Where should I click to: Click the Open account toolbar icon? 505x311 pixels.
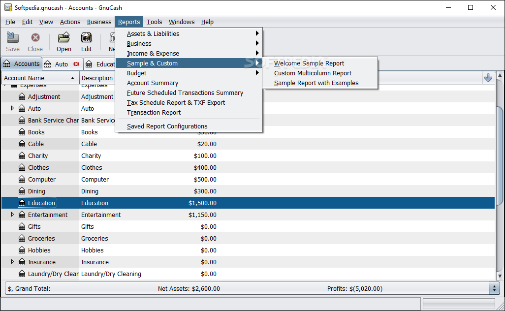(64, 42)
